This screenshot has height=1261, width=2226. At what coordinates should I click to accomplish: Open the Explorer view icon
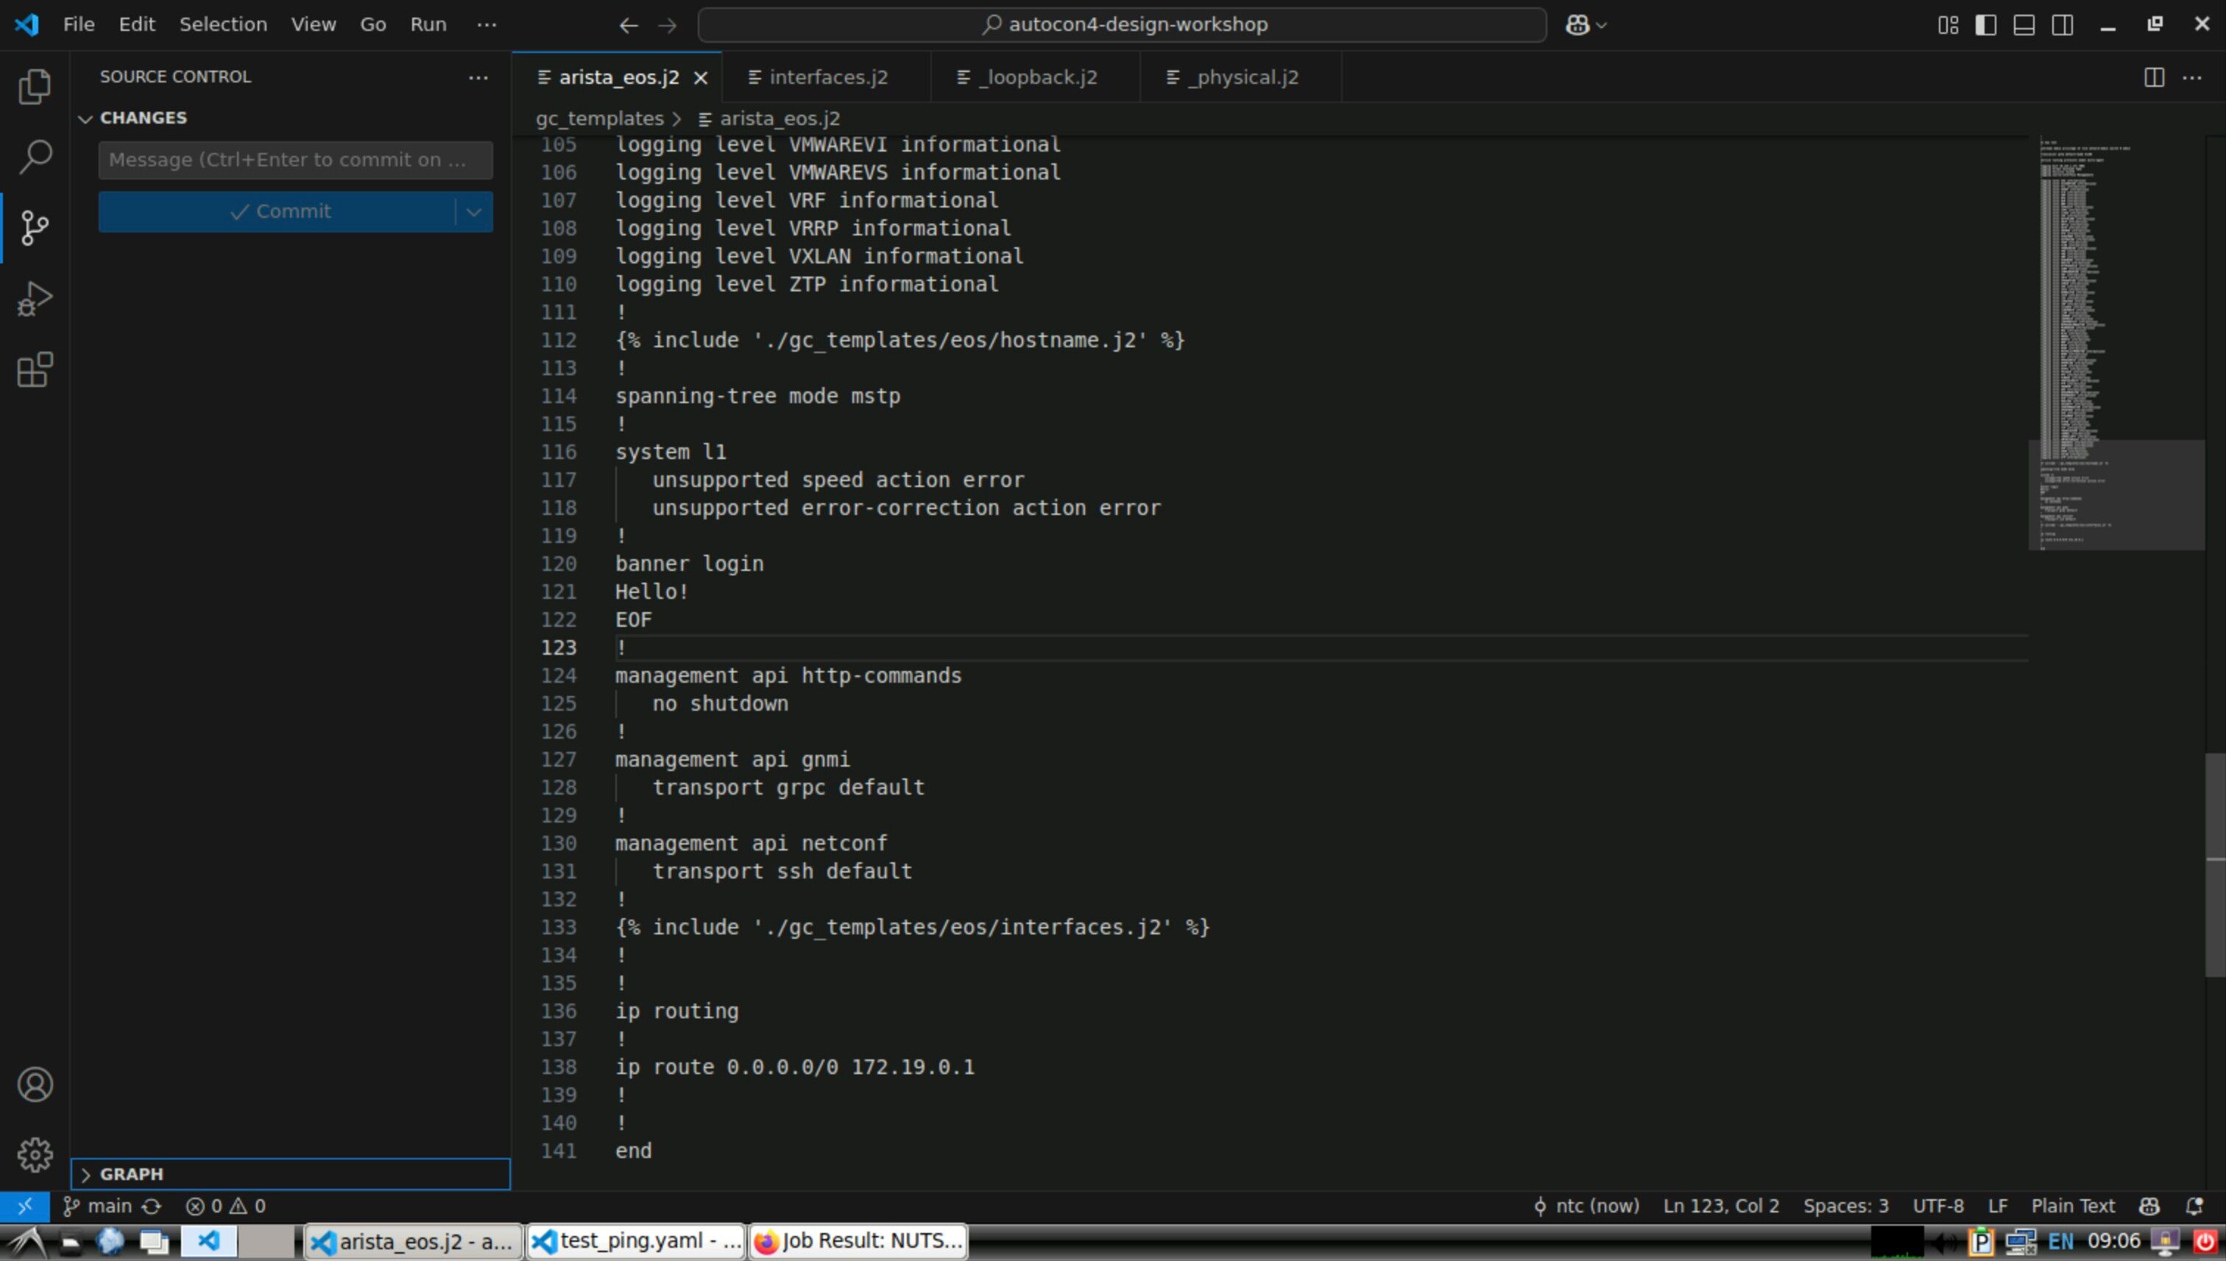click(35, 87)
